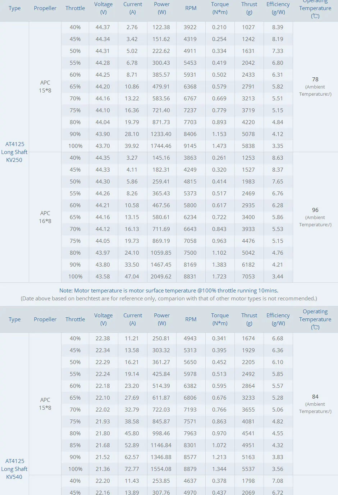Select the 2049.62 power value
This screenshot has width=338, height=495.
click(161, 277)
